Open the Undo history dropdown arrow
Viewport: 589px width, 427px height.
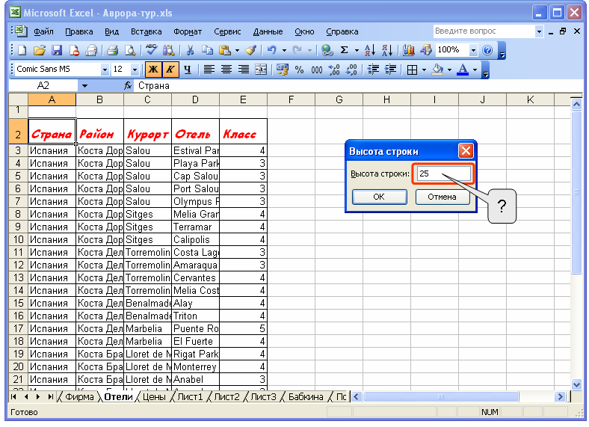(284, 50)
